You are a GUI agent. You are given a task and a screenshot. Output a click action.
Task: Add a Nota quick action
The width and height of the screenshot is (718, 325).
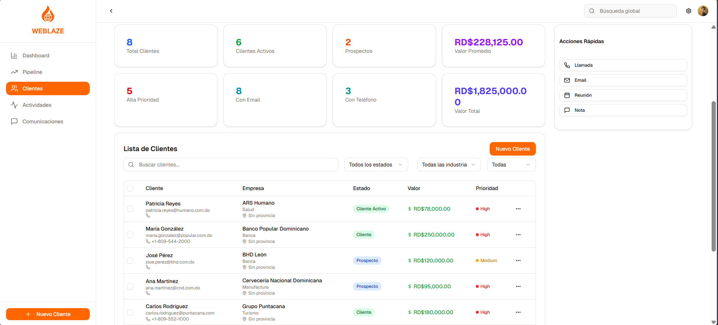[x=623, y=110]
